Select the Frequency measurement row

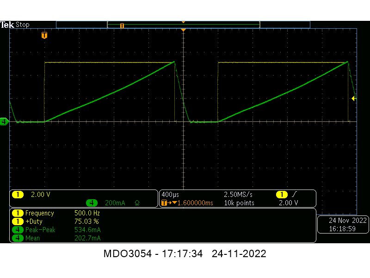click(55, 213)
